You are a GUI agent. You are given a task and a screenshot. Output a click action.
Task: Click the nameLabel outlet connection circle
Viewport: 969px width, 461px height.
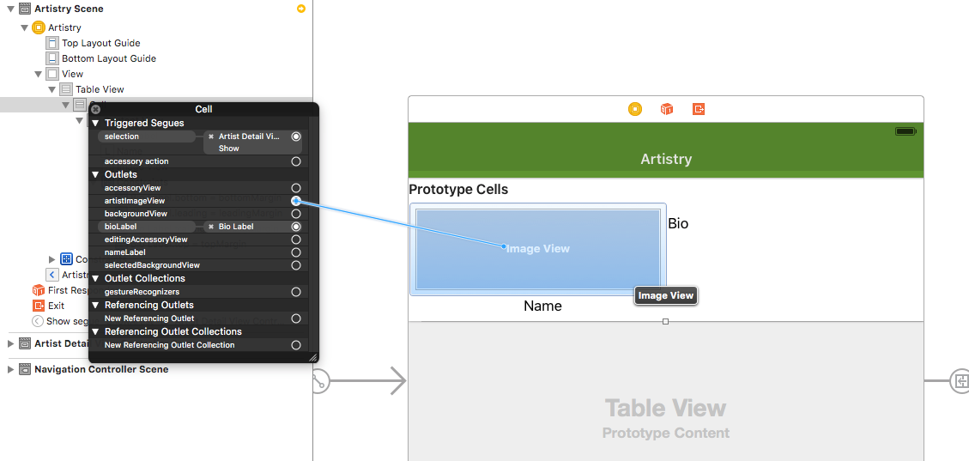click(x=296, y=252)
